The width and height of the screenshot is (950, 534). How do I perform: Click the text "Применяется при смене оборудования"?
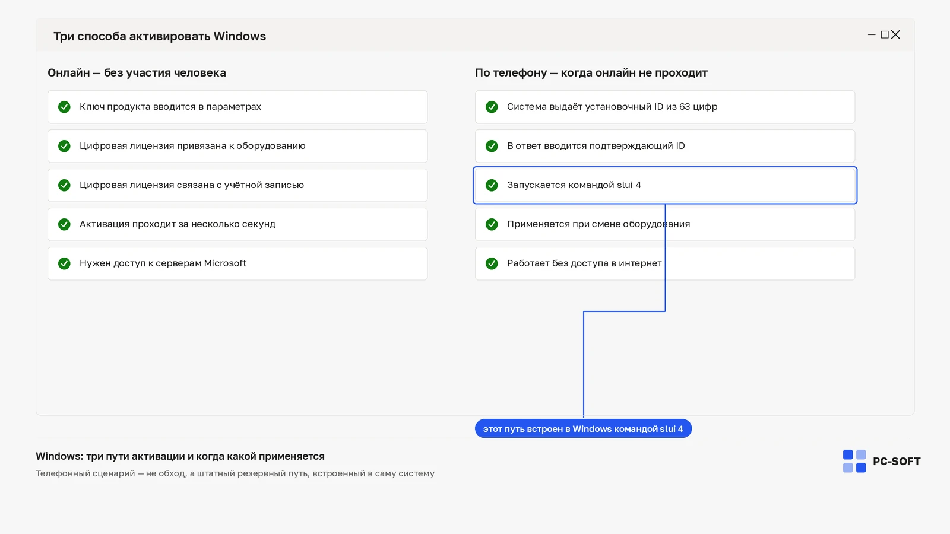(x=598, y=224)
